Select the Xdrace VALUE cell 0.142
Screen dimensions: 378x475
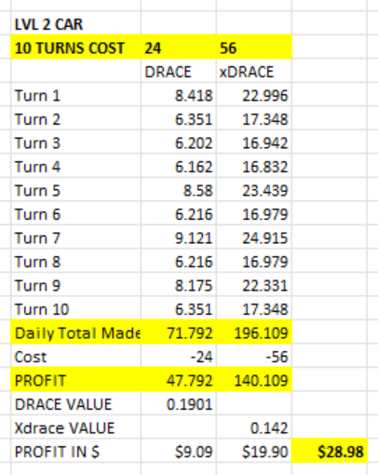pos(254,427)
